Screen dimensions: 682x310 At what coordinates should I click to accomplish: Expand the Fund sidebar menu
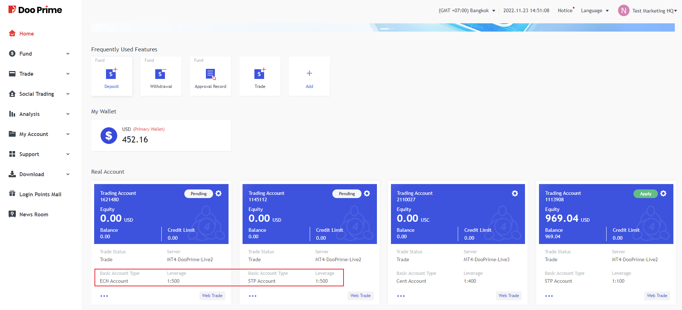tap(40, 54)
